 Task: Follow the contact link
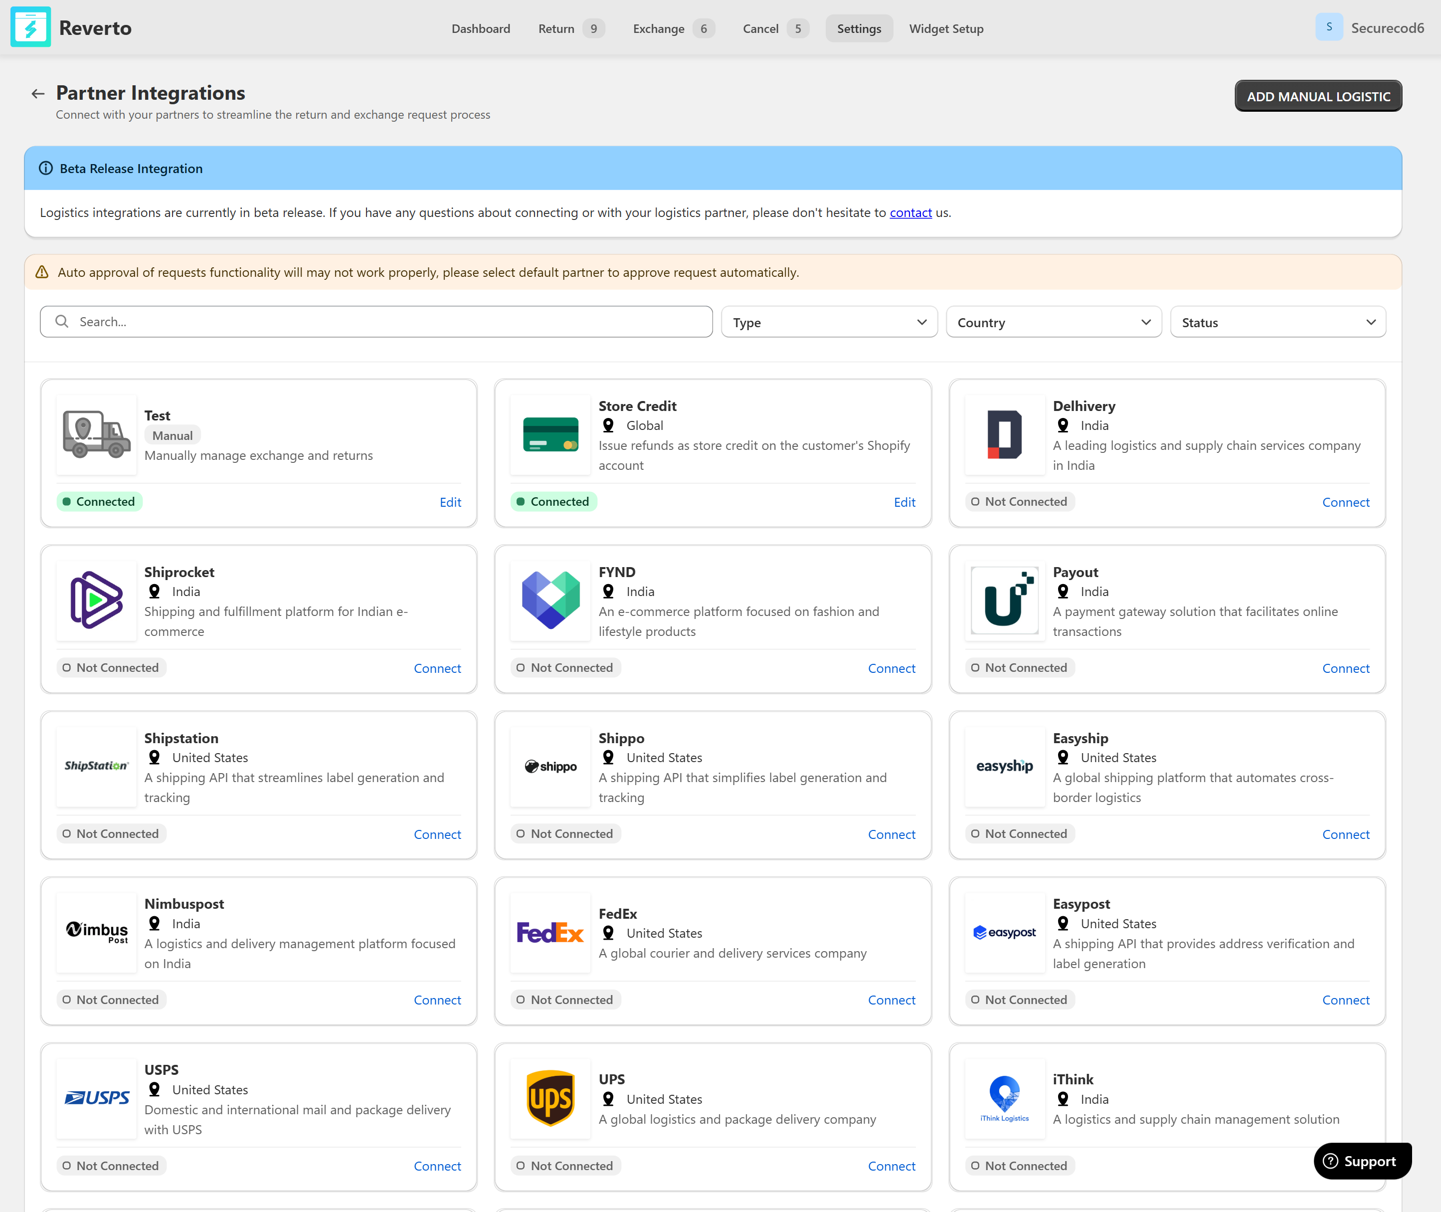click(x=910, y=212)
